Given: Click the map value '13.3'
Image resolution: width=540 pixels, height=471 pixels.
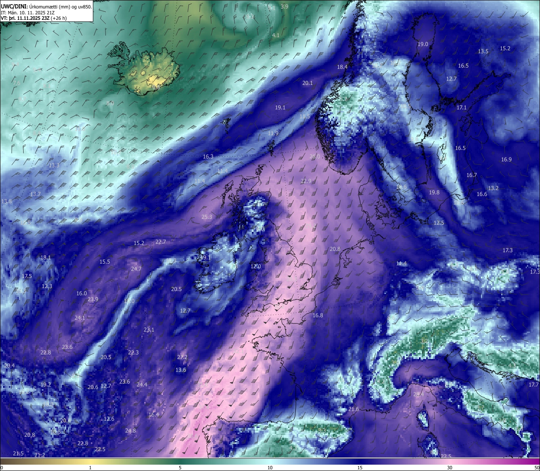Looking at the screenshot, I should pyautogui.click(x=54, y=165).
